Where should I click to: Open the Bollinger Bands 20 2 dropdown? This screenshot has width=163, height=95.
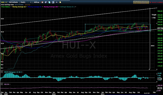(x=76, y=7)
